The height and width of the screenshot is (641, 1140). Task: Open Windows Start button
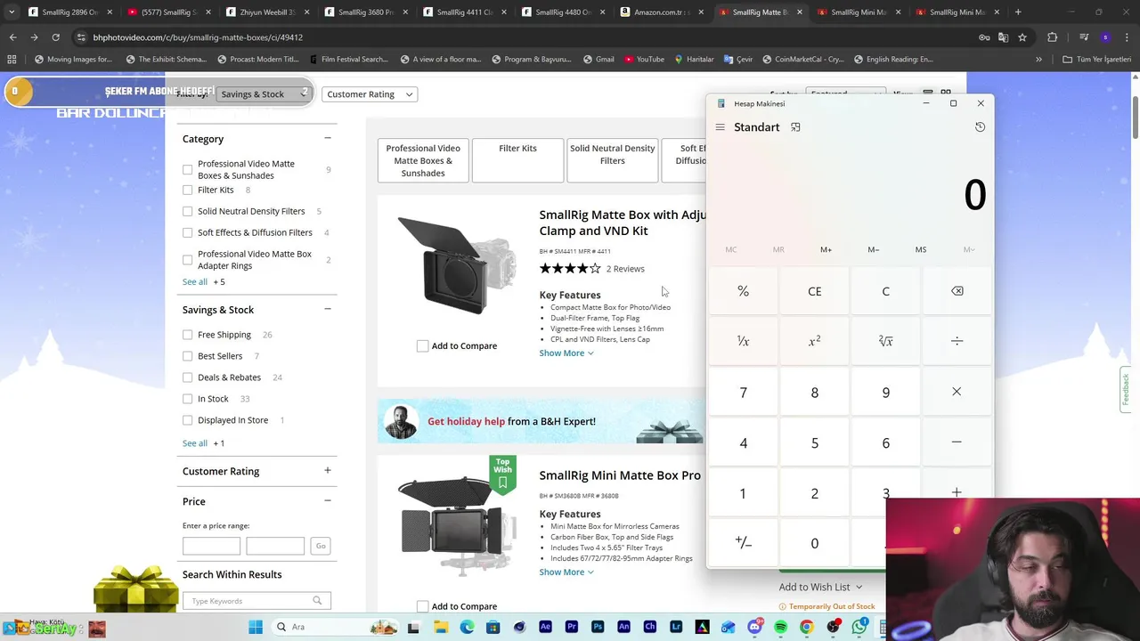click(256, 627)
